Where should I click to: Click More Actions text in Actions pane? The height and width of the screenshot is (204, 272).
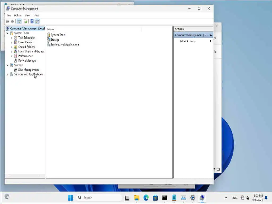188,41
